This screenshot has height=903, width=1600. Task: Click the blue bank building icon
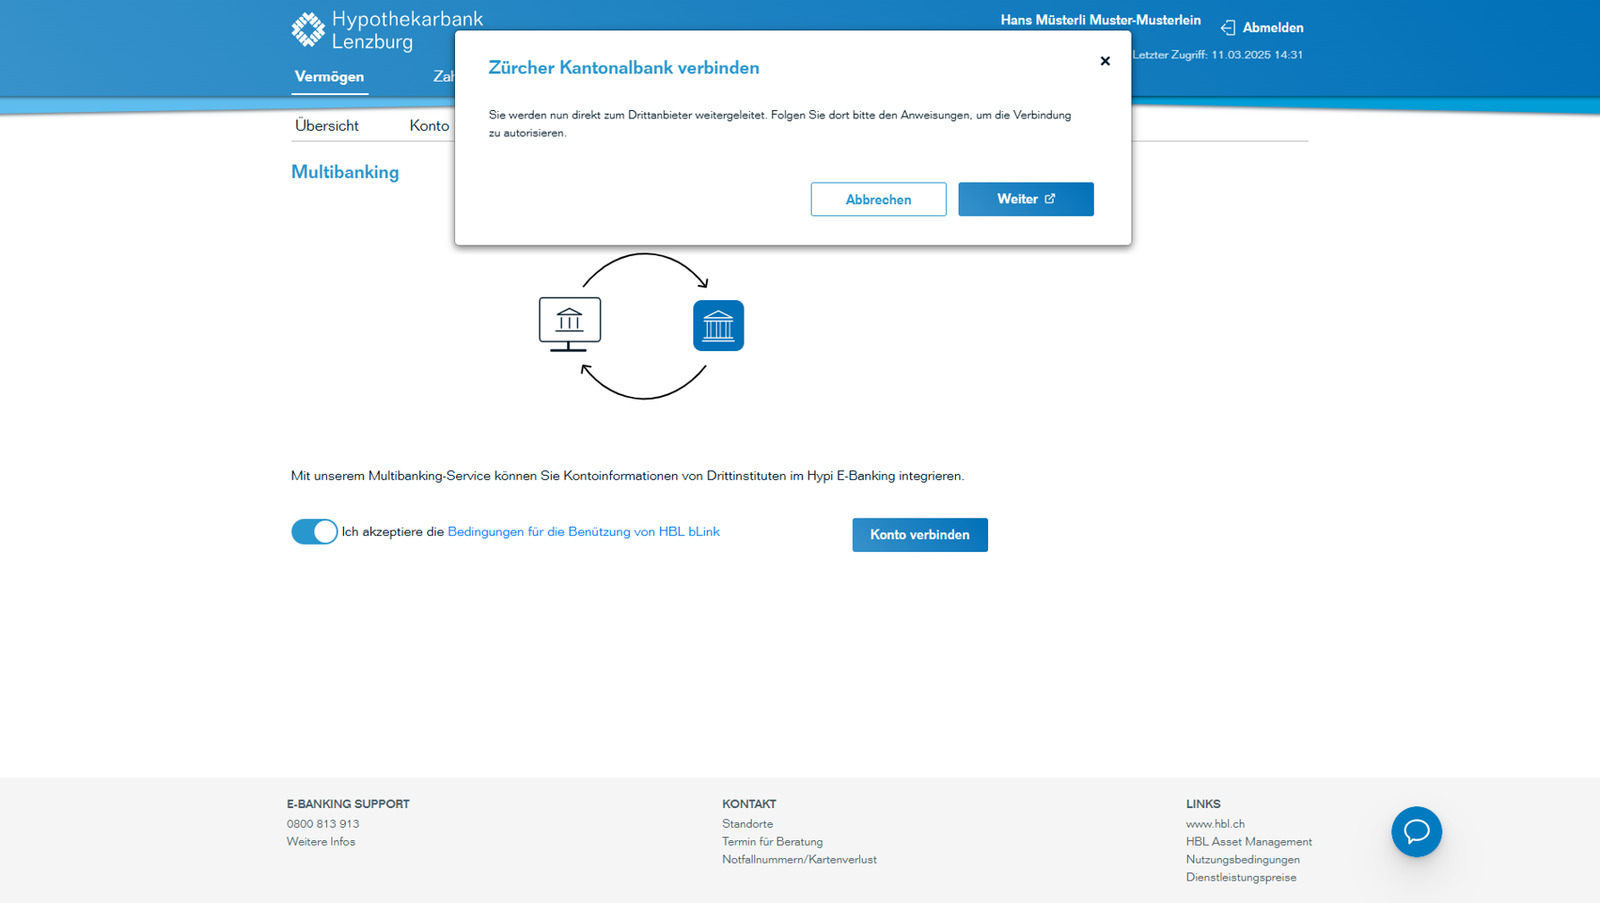718,325
